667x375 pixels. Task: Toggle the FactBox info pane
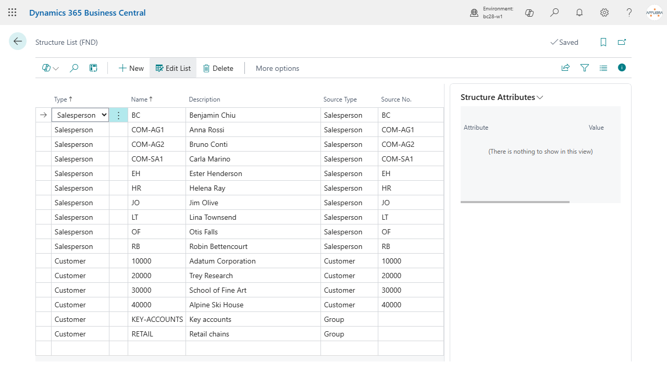tap(622, 68)
